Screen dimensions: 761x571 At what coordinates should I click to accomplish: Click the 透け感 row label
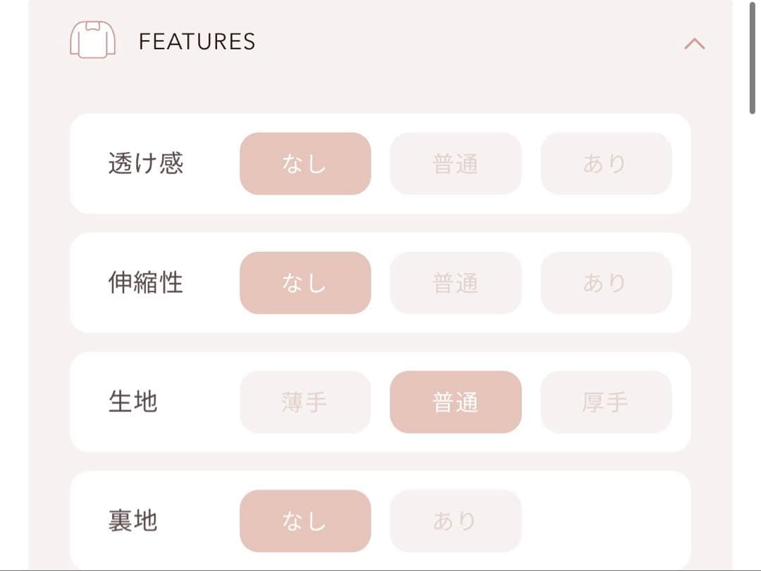pos(146,163)
